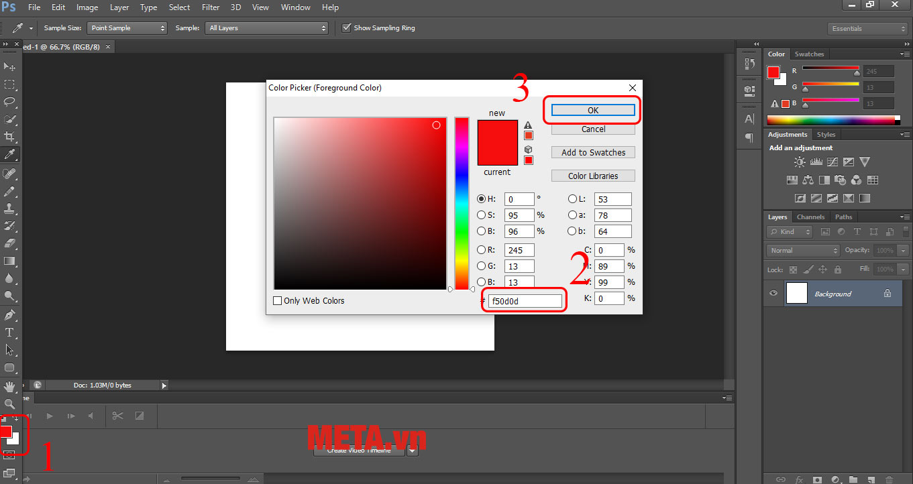Switch to the Swatches tab
The height and width of the screenshot is (484, 913).
[x=809, y=54]
